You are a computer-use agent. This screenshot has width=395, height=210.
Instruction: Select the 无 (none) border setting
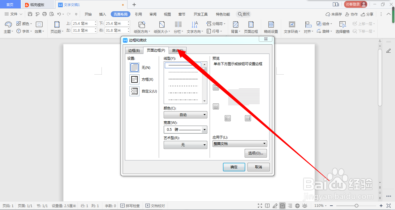click(x=134, y=67)
